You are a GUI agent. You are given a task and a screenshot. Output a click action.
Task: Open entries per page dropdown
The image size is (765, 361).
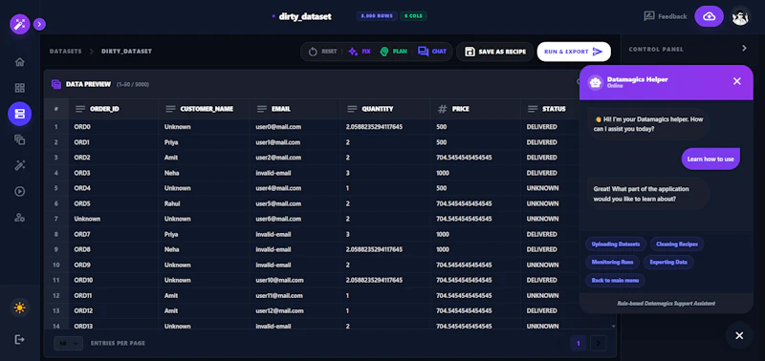pos(68,344)
